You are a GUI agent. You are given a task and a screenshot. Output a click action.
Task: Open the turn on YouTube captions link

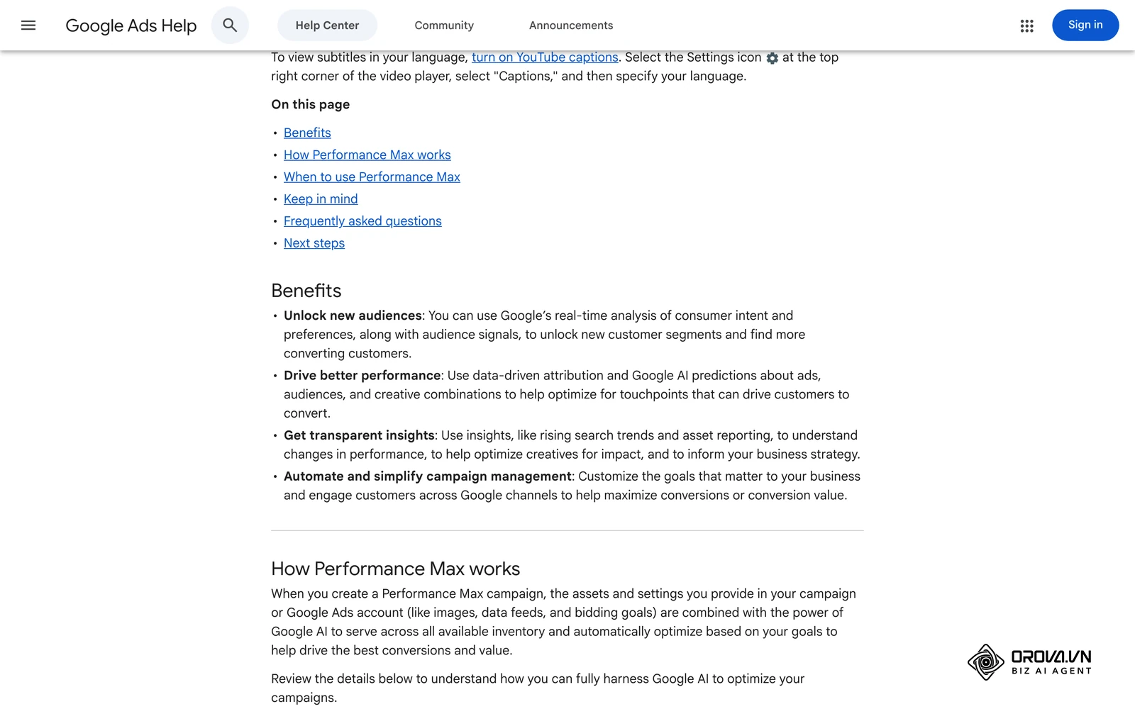pos(545,57)
